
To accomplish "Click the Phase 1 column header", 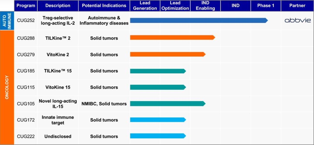I will [265, 6].
